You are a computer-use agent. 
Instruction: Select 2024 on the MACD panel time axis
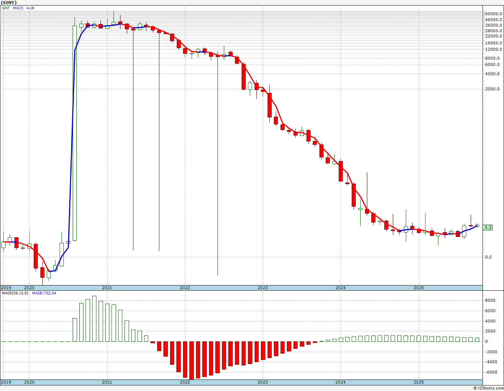click(x=341, y=382)
